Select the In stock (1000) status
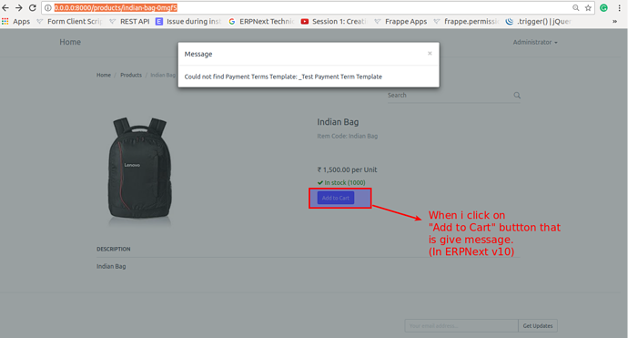 pos(341,182)
